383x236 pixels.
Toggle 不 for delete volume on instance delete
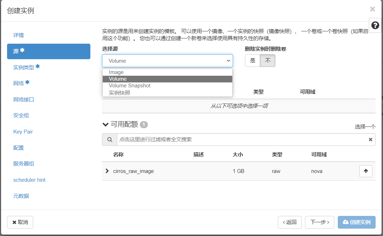[x=268, y=61]
